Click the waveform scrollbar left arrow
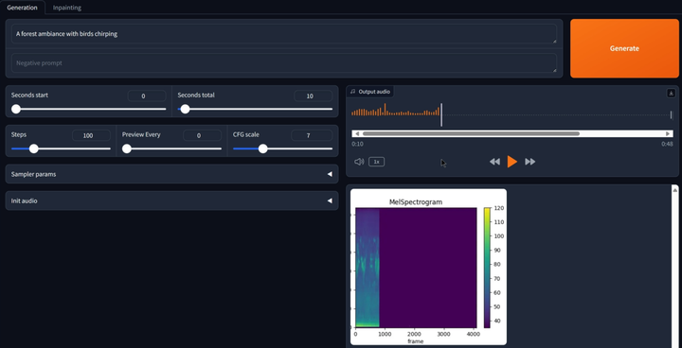 357,134
